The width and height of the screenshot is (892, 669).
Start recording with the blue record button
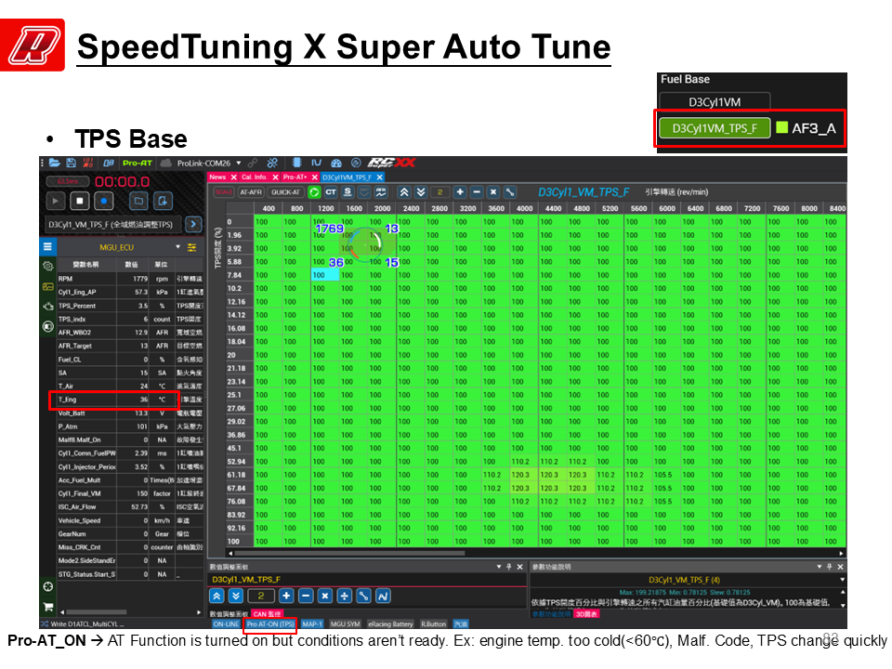click(103, 201)
